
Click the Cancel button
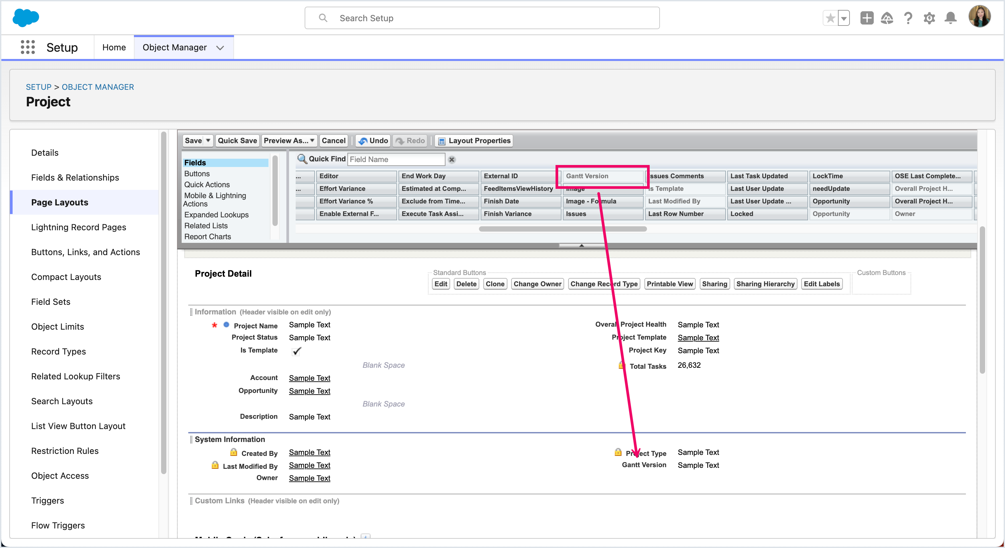click(x=333, y=140)
